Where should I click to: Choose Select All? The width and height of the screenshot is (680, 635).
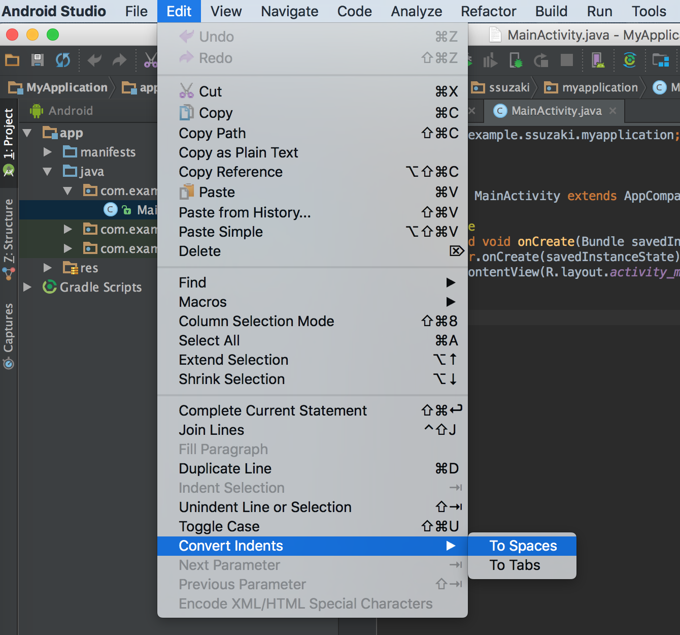click(312, 340)
